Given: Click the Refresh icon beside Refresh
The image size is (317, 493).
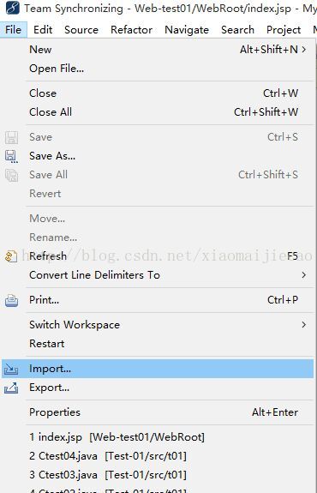Looking at the screenshot, I should click(11, 256).
